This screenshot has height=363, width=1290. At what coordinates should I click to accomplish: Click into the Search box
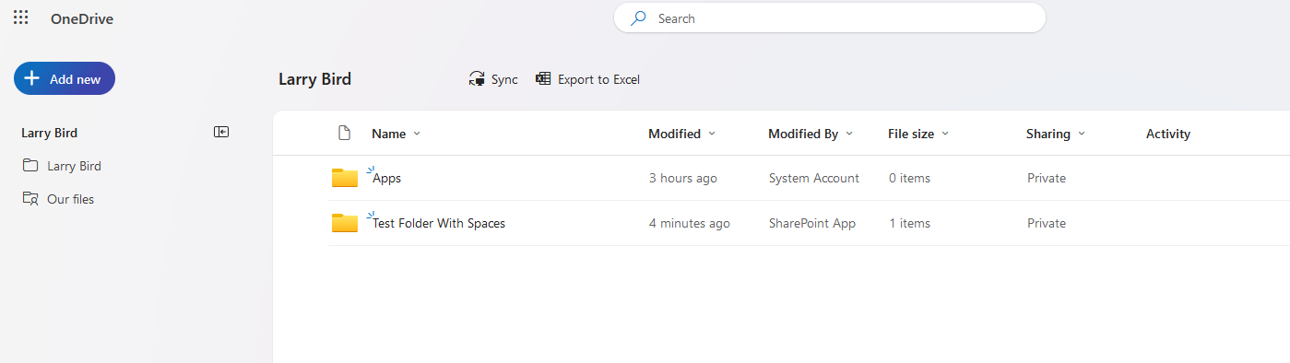[x=830, y=18]
